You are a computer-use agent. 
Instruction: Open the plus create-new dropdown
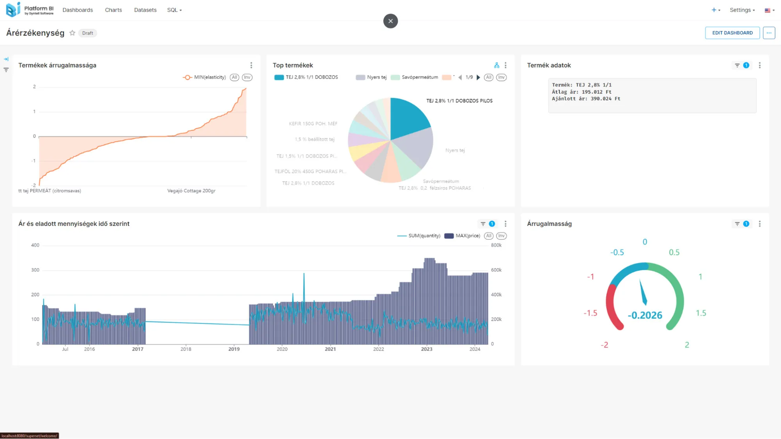tap(715, 10)
